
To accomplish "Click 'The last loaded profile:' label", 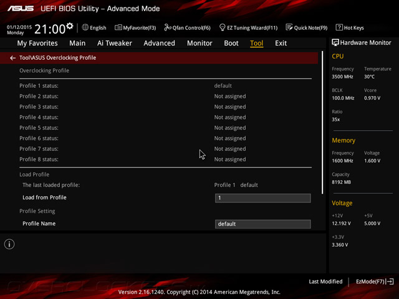I will tap(51, 185).
